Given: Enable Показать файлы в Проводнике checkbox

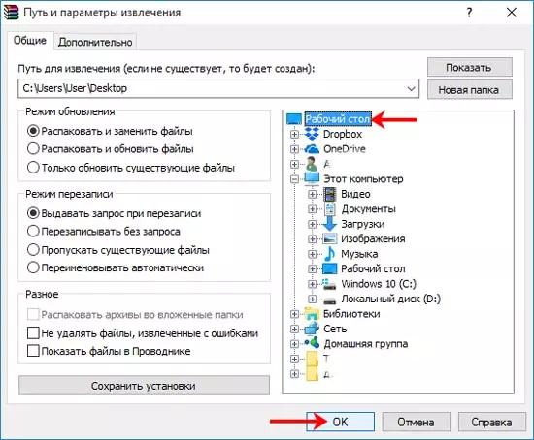Looking at the screenshot, I should coord(109,351).
